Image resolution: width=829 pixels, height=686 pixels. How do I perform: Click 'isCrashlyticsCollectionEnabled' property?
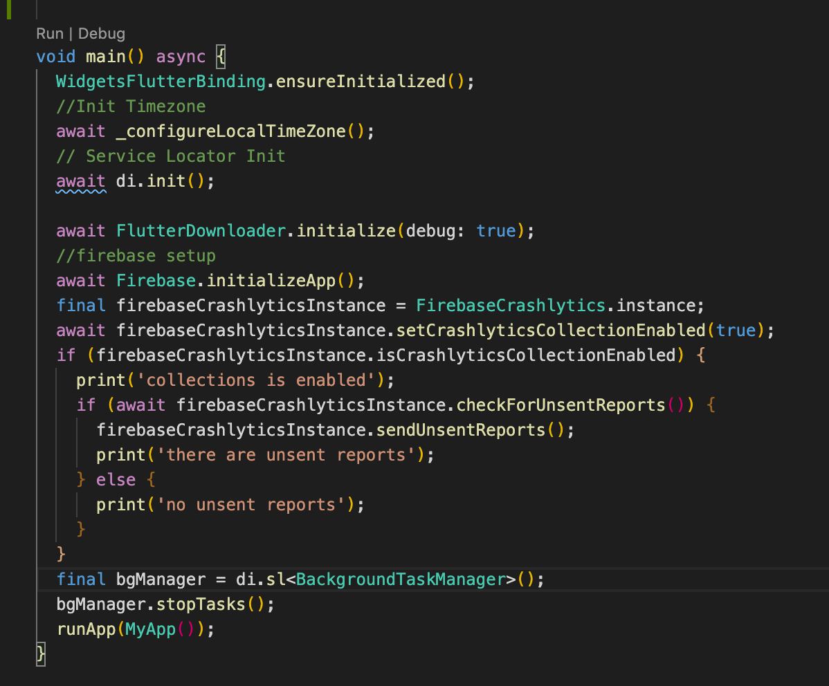525,355
